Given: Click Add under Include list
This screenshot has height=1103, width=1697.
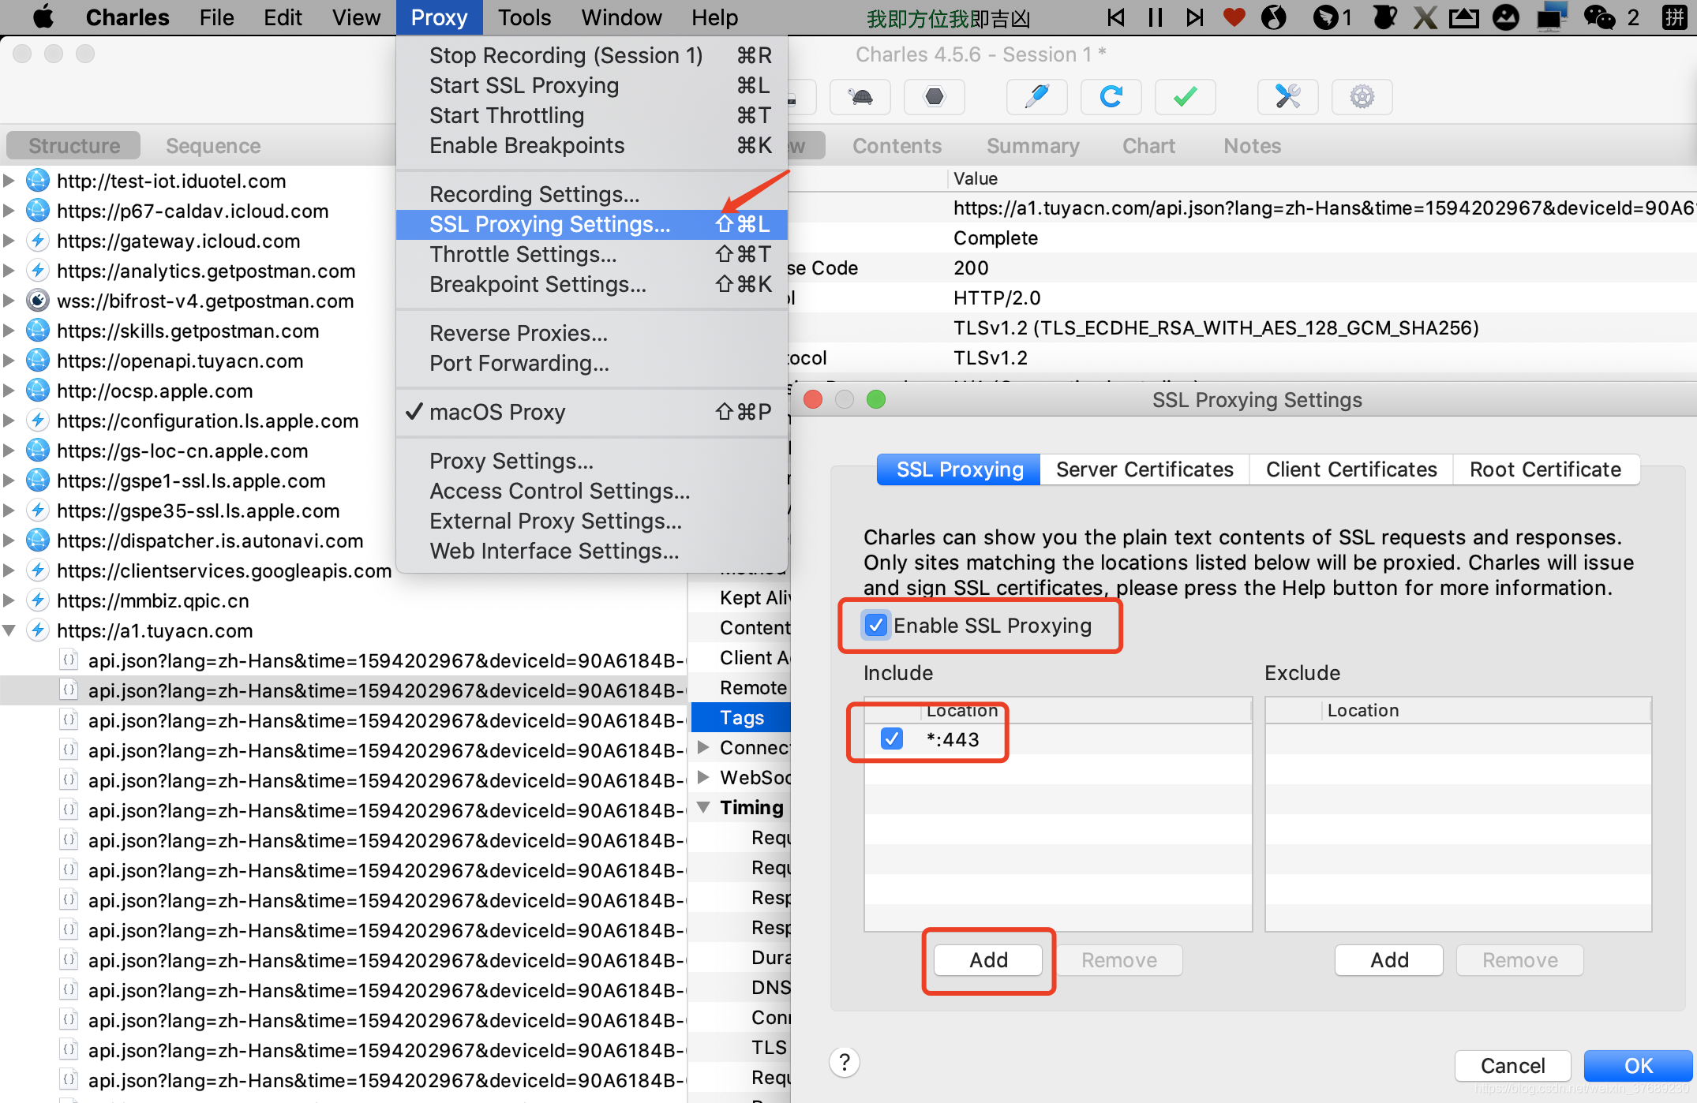Looking at the screenshot, I should [988, 960].
